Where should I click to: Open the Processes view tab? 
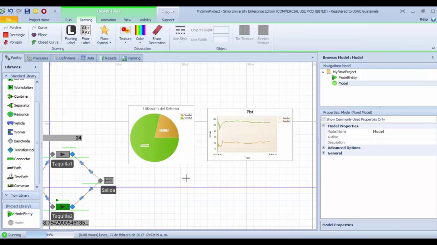(x=38, y=58)
